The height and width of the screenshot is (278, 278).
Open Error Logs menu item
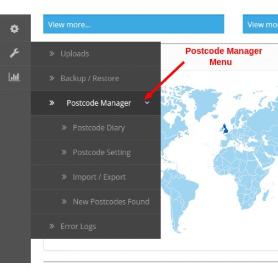96,226
